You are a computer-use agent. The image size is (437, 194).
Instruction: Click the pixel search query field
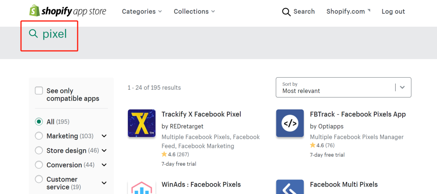tap(55, 34)
